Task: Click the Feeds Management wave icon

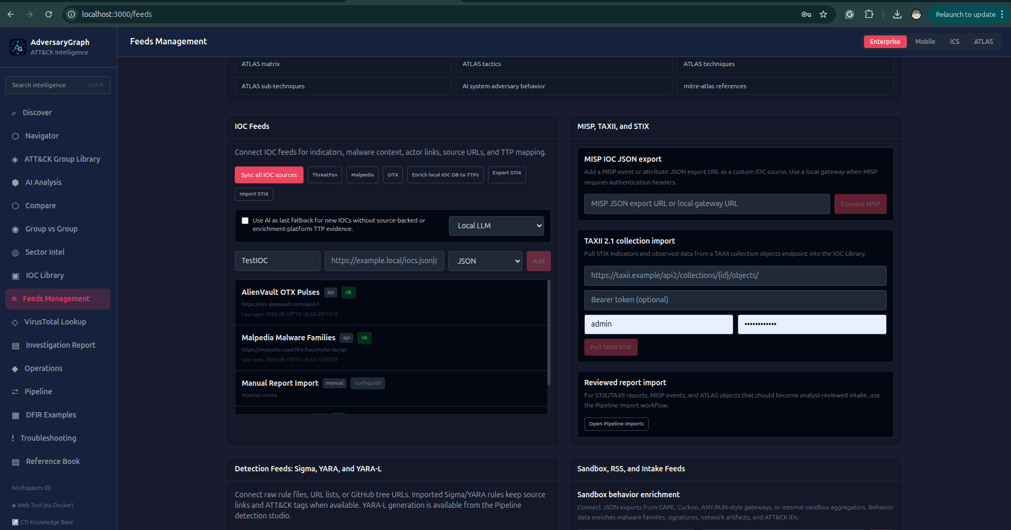Action: point(14,299)
